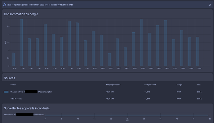Click the individual device consumption bar
214x123 pixels.
pyautogui.click(x=127, y=115)
